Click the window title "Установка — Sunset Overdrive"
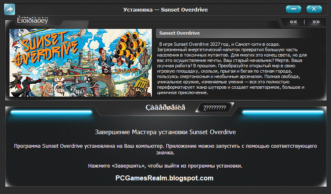Screen dimensions: 331x194 [165, 9]
